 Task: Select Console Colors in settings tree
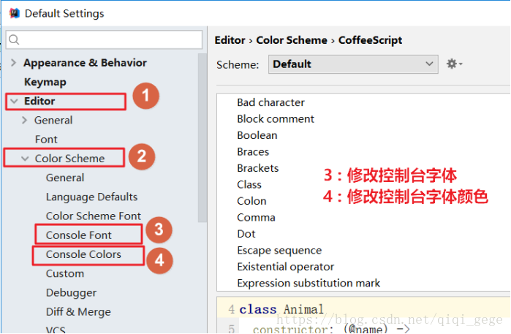[83, 254]
